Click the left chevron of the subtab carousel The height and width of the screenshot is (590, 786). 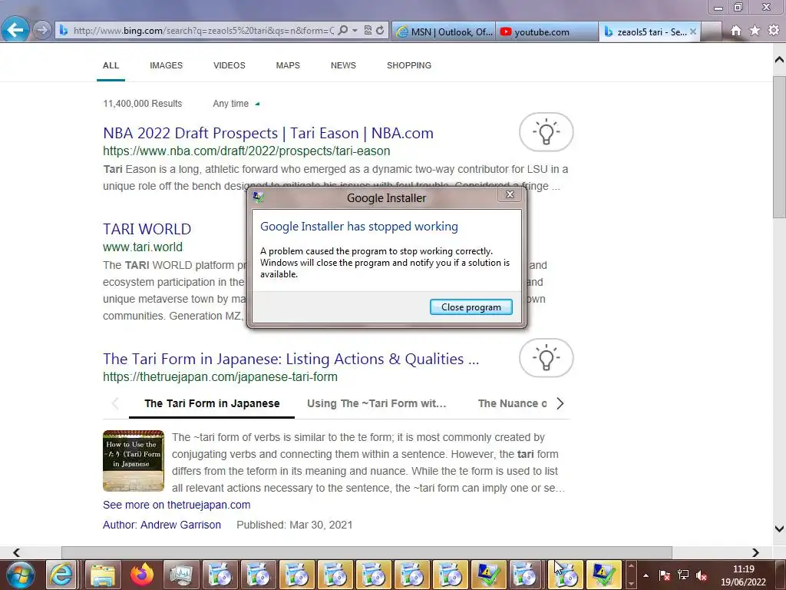coord(115,404)
